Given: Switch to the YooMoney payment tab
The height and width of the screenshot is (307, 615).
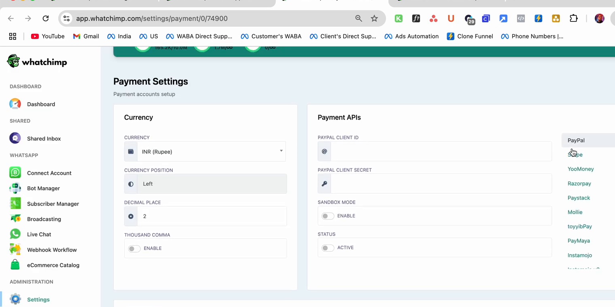Looking at the screenshot, I should [581, 169].
